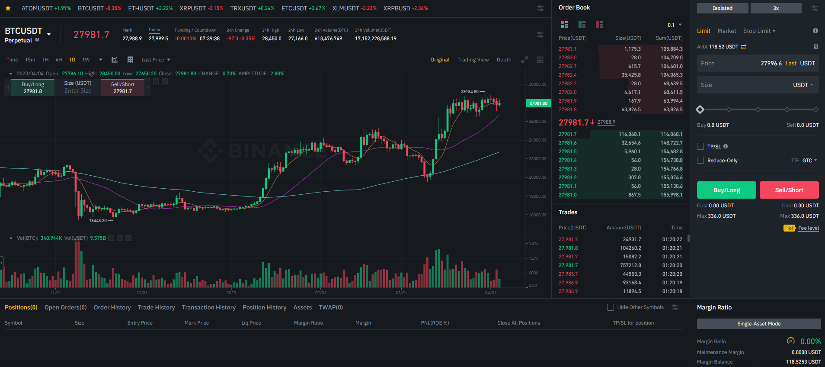Open the Order History tab
This screenshot has height=367, width=825.
112,307
